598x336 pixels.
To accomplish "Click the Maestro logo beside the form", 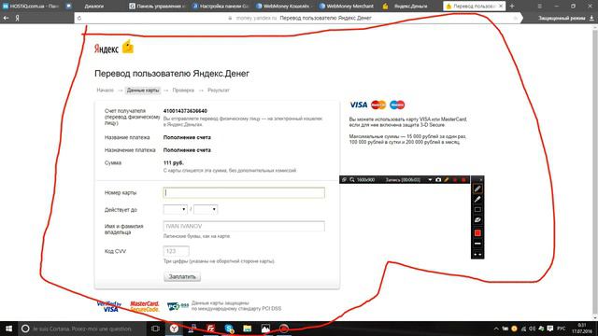I will point(397,105).
